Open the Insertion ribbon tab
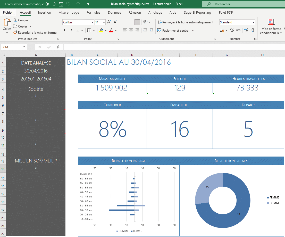Image resolution: width=285 pixels, height=237 pixels. (x=45, y=13)
